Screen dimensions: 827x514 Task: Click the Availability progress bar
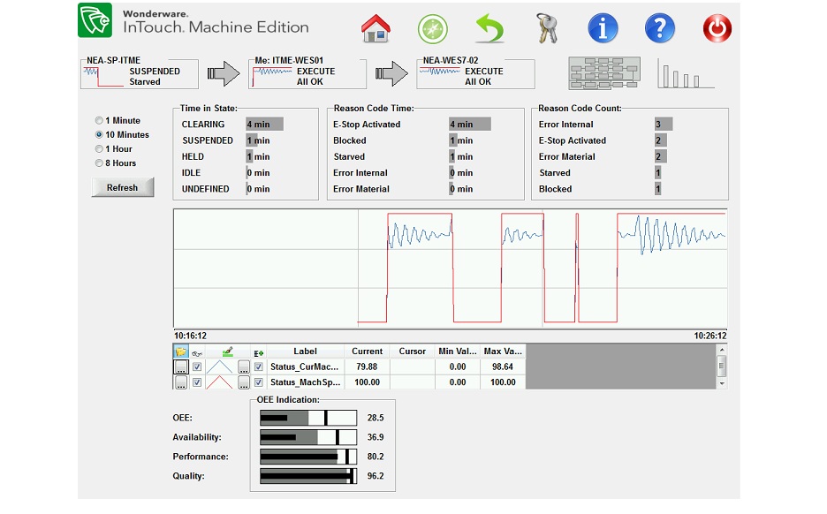tap(308, 437)
